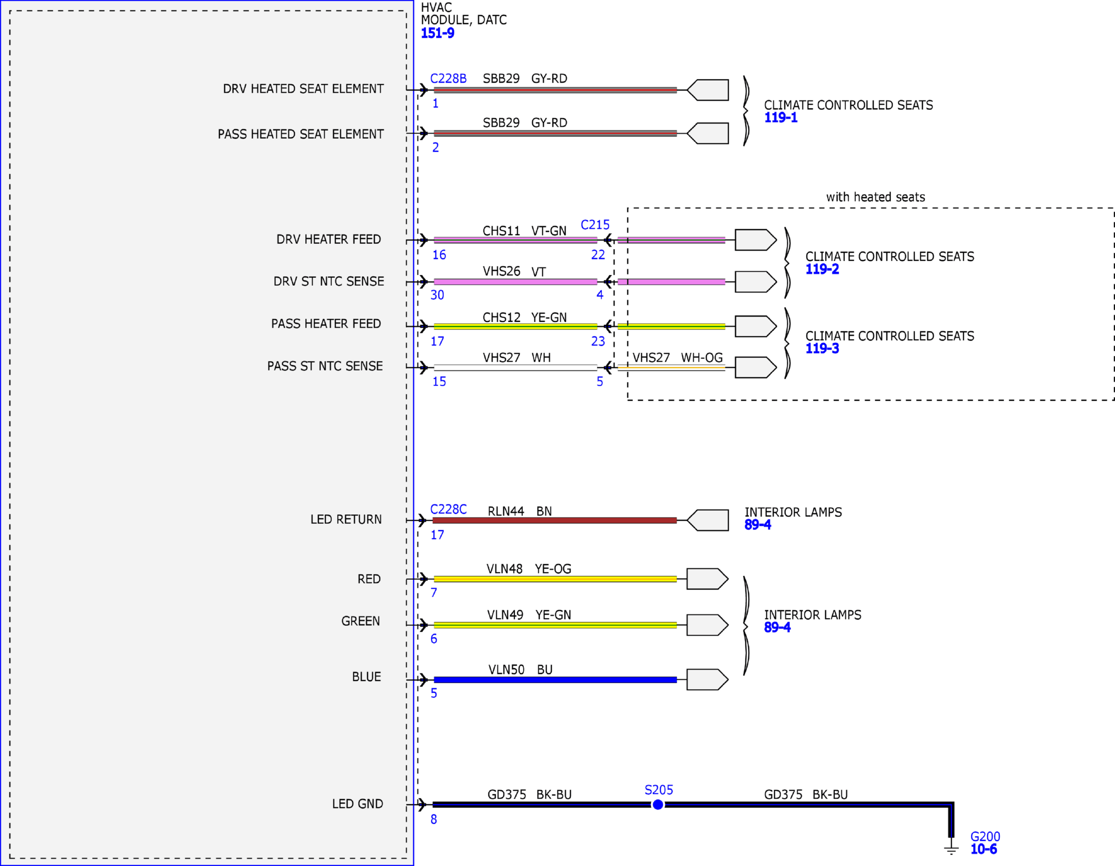1115x866 pixels.
Task: Click the 'DRV HEATER FEED' label
Action: click(328, 240)
